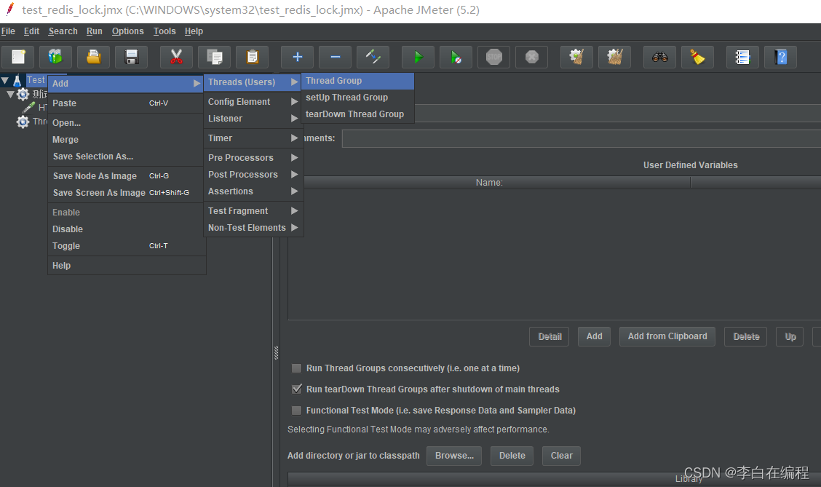The width and height of the screenshot is (821, 487).
Task: Click the Cut scissors icon
Action: pyautogui.click(x=176, y=57)
